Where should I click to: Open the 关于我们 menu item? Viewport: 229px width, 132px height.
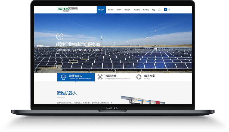[110, 10]
